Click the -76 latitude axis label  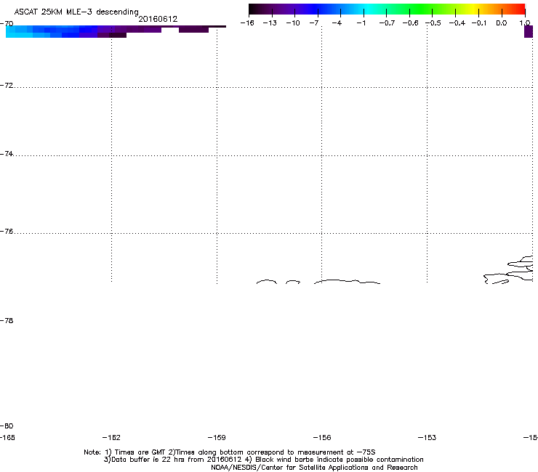(7, 232)
